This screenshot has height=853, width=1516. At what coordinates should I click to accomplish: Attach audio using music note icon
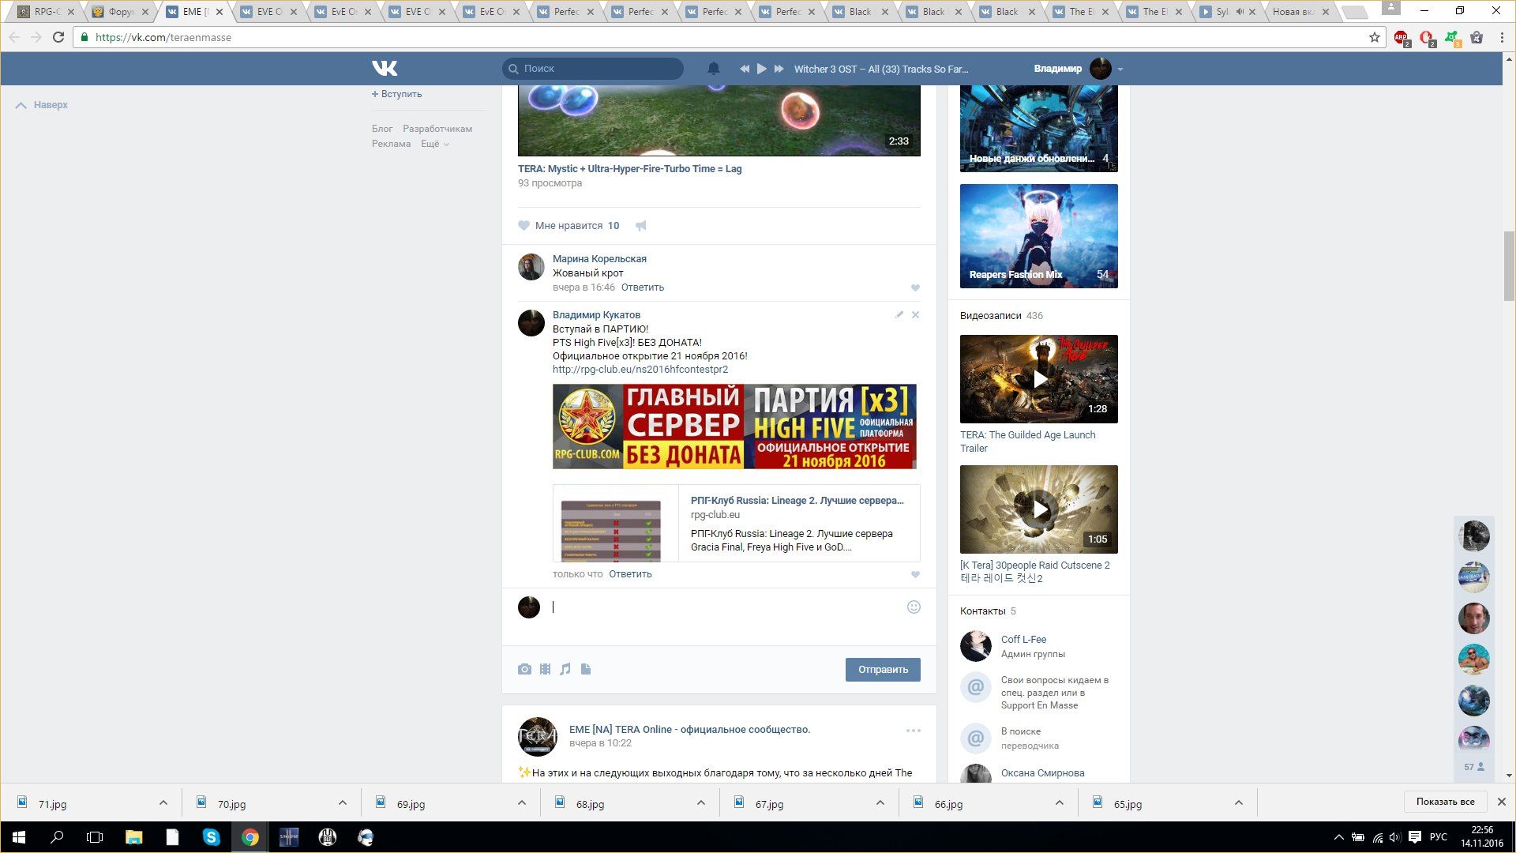tap(565, 669)
